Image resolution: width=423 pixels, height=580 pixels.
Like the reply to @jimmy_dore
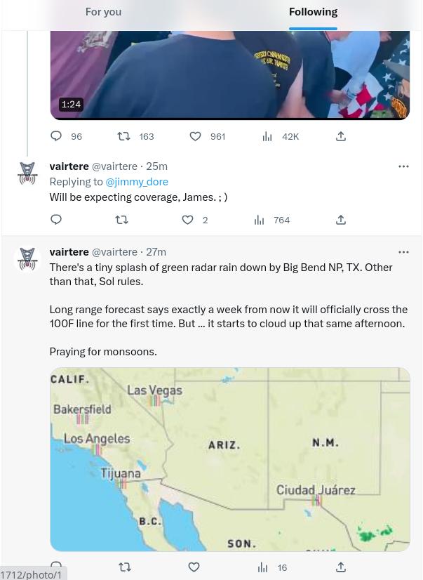pyautogui.click(x=188, y=220)
